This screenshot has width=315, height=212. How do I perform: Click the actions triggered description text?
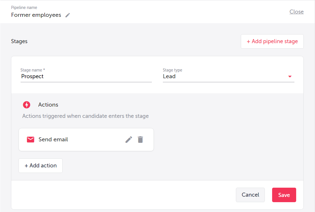pos(85,116)
